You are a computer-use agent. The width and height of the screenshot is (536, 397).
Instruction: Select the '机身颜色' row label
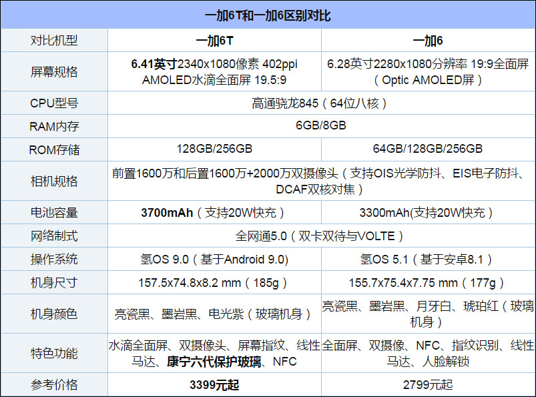coord(54,314)
